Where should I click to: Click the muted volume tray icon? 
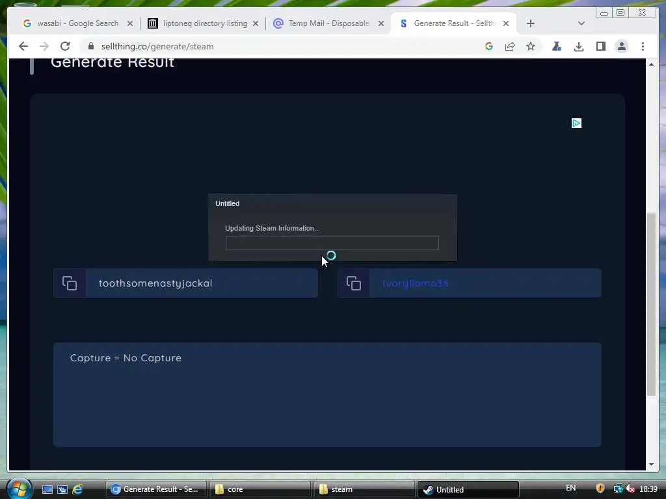(631, 489)
